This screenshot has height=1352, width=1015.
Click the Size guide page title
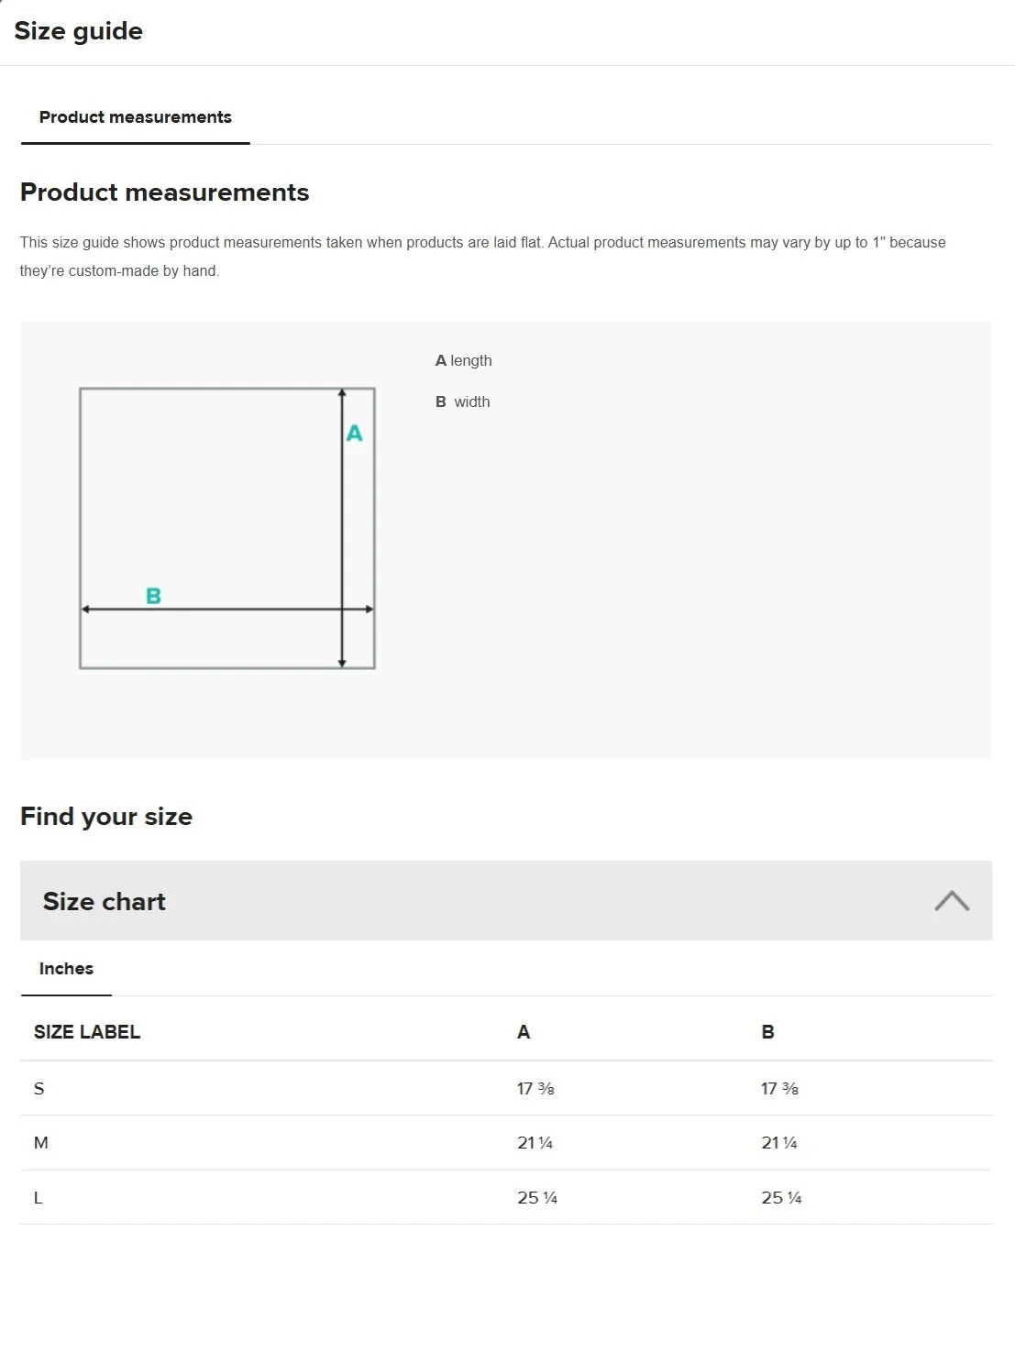(x=79, y=31)
